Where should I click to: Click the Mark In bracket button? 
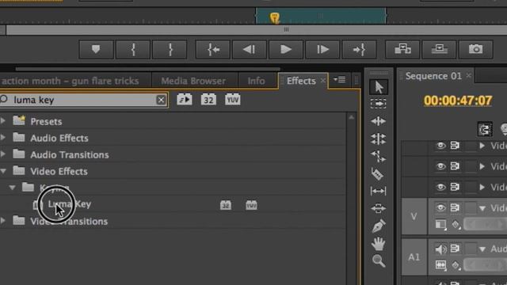pos(133,49)
